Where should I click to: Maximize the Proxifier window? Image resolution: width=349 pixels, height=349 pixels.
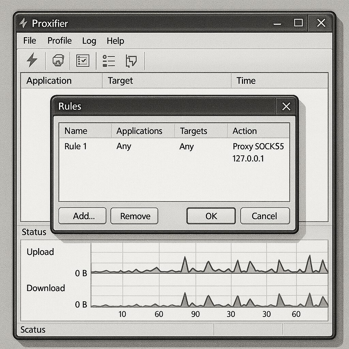click(x=298, y=23)
